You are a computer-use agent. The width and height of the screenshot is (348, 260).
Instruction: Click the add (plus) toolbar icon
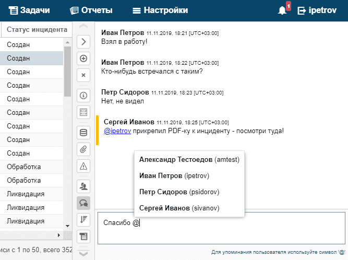(83, 58)
